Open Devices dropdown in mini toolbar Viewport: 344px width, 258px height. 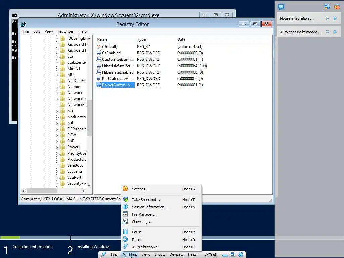(176, 254)
